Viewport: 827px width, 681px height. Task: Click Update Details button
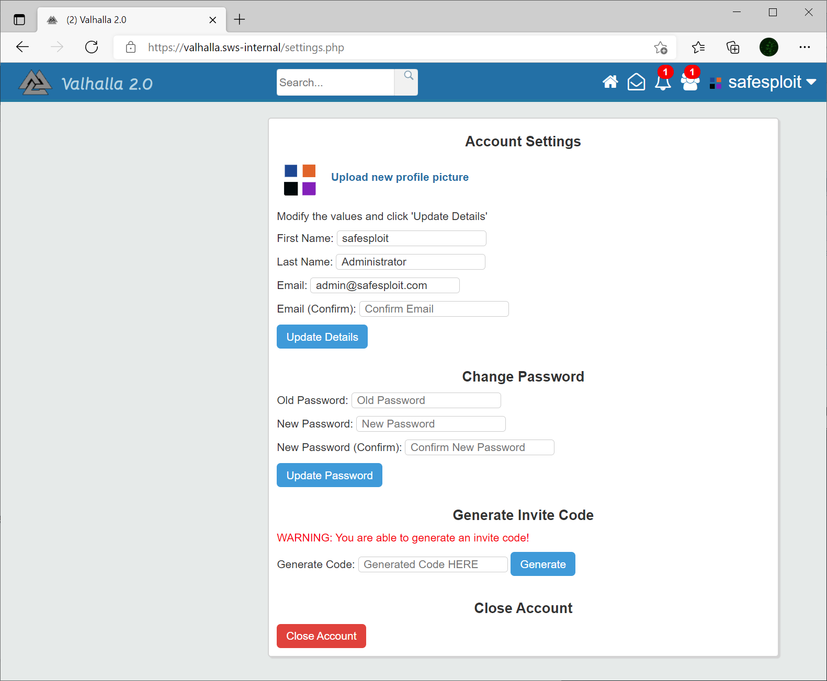(x=322, y=337)
